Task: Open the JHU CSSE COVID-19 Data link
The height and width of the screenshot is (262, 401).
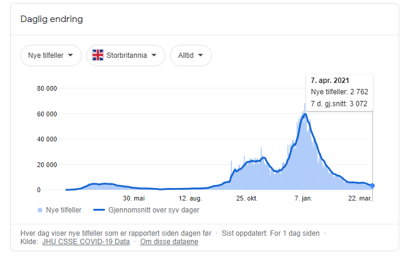Action: (85, 242)
